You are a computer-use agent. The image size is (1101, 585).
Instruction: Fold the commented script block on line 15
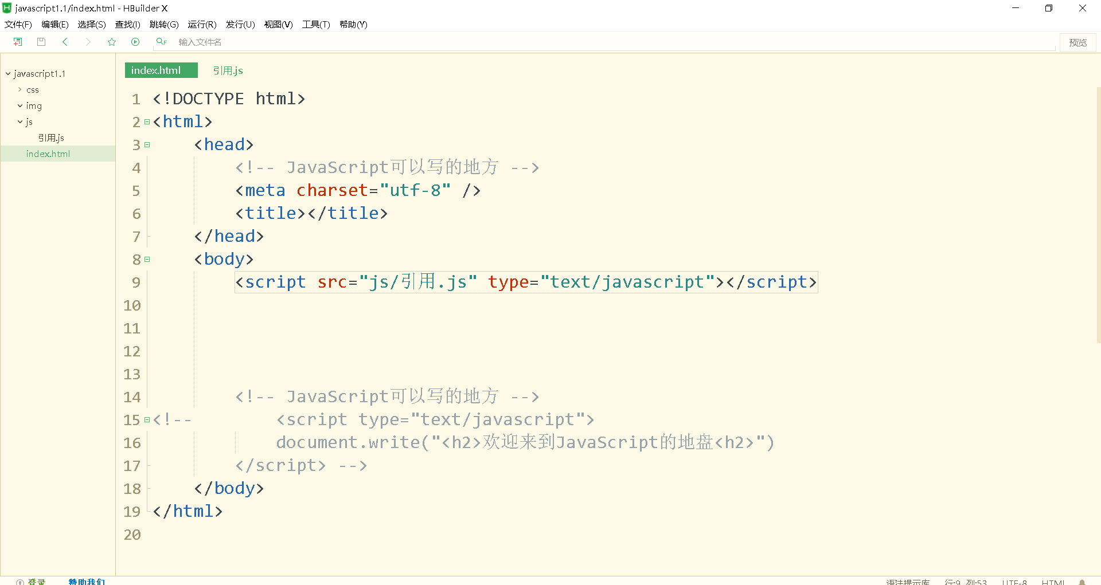coord(147,419)
